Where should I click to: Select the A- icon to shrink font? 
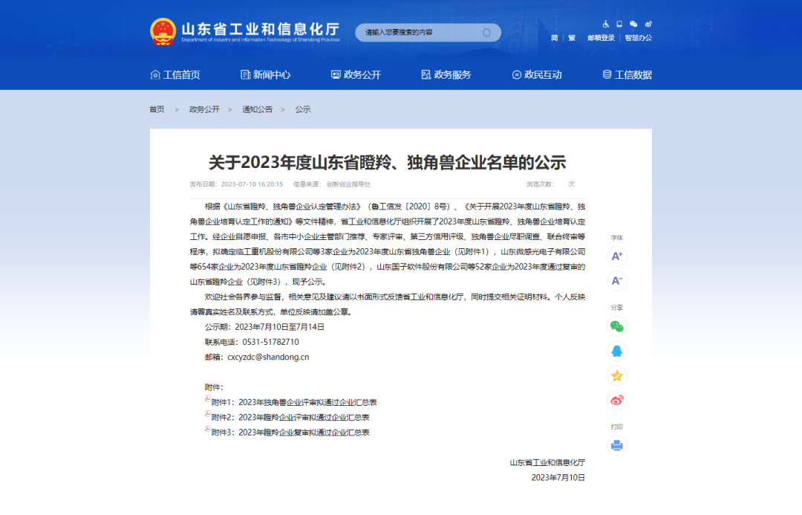(x=616, y=282)
